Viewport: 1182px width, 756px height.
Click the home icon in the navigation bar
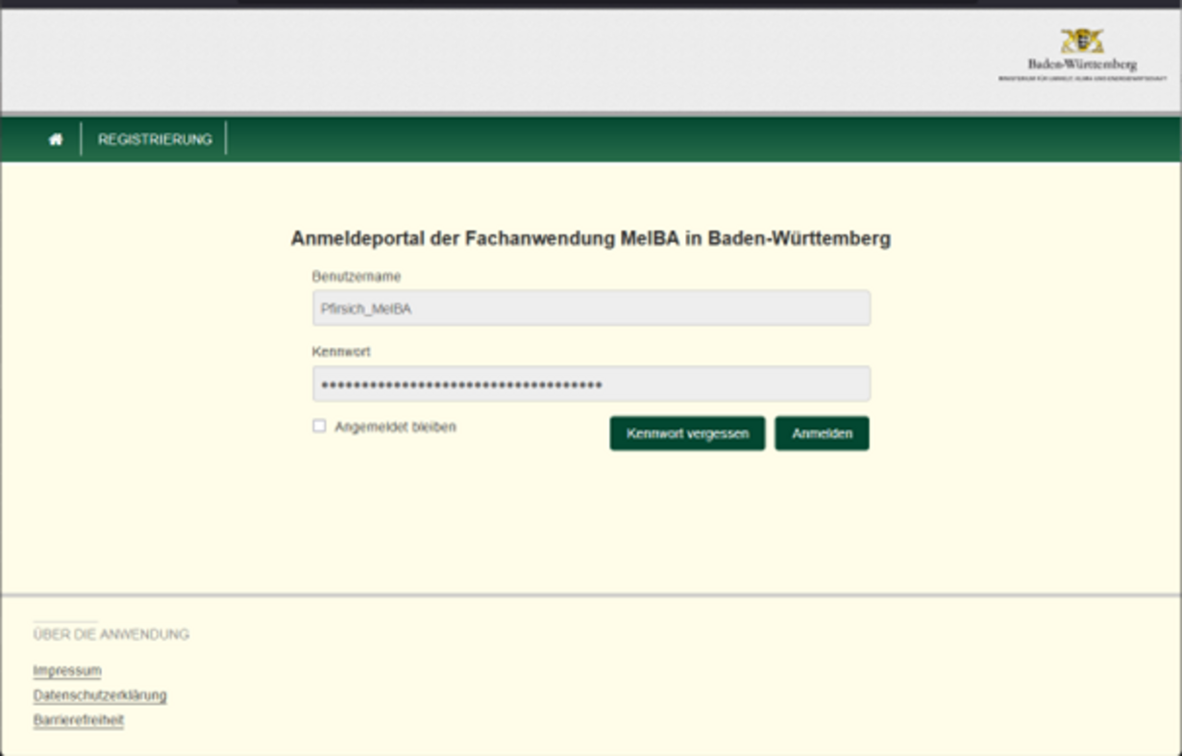(56, 138)
